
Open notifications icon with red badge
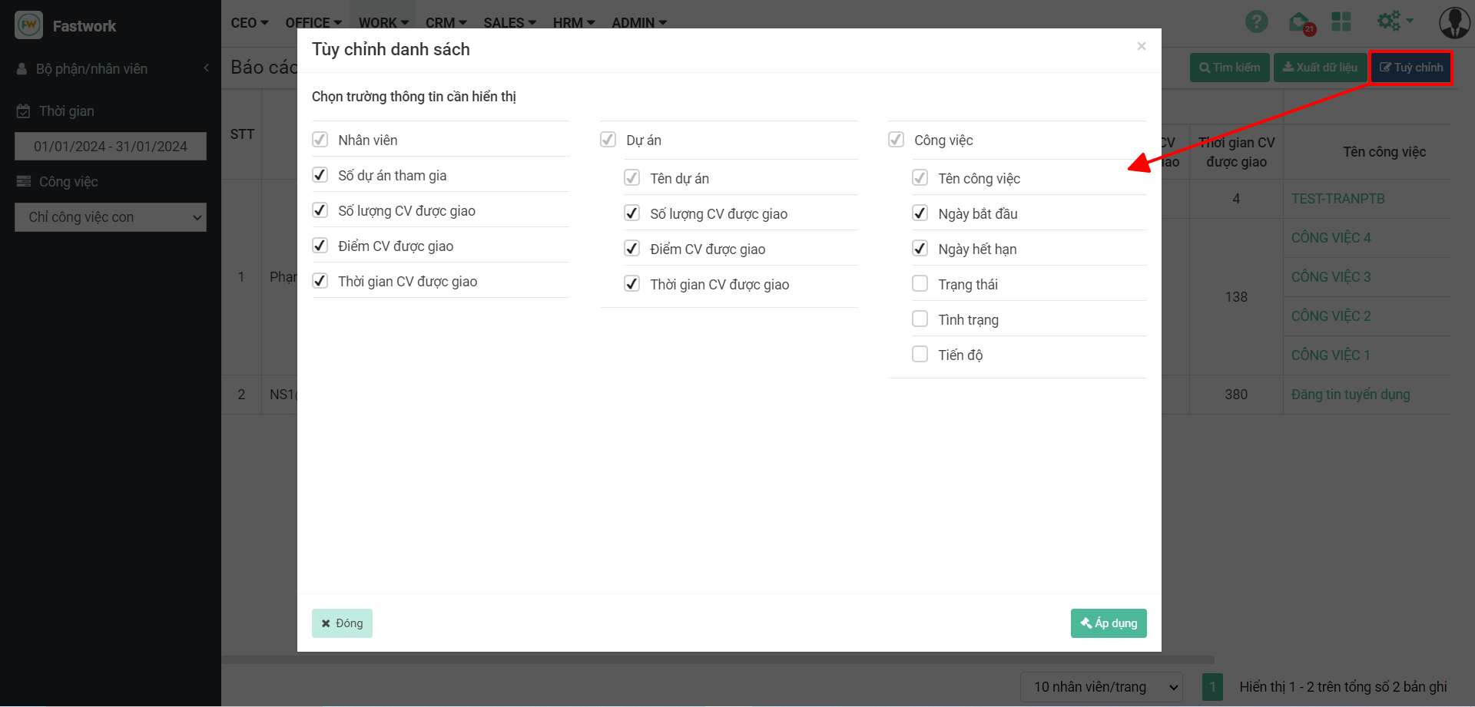coord(1300,22)
